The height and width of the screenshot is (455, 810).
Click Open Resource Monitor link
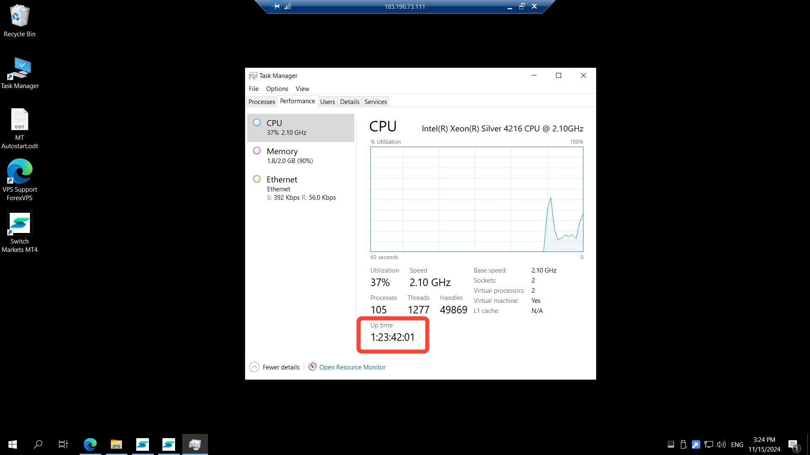pyautogui.click(x=352, y=367)
